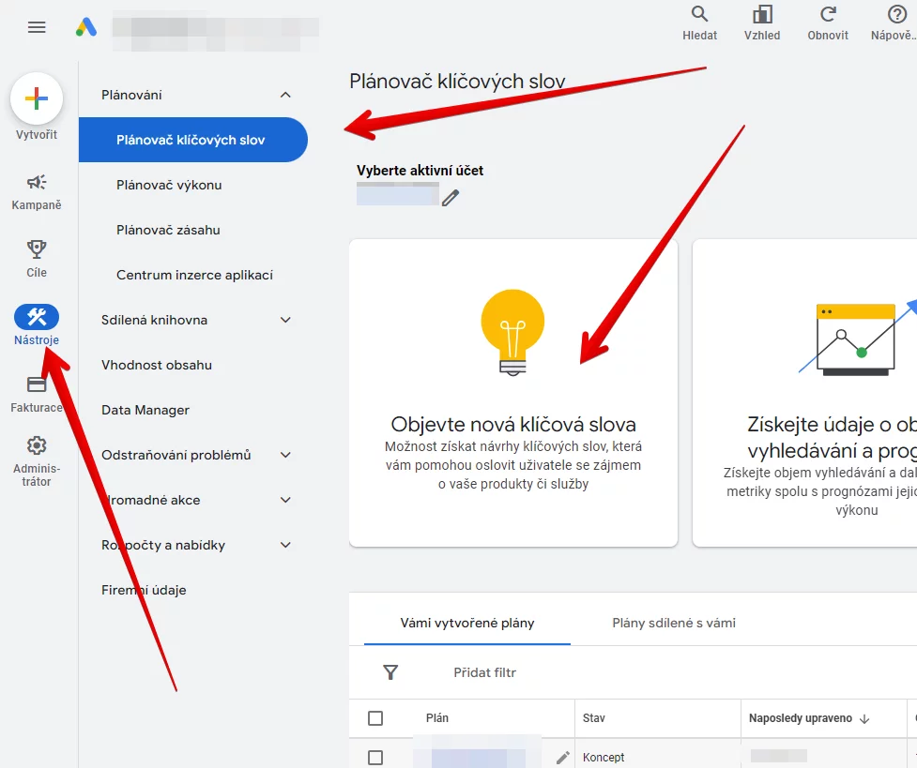The width and height of the screenshot is (917, 768).
Task: Edit plan name pencil in Koncept row
Action: pos(562,758)
